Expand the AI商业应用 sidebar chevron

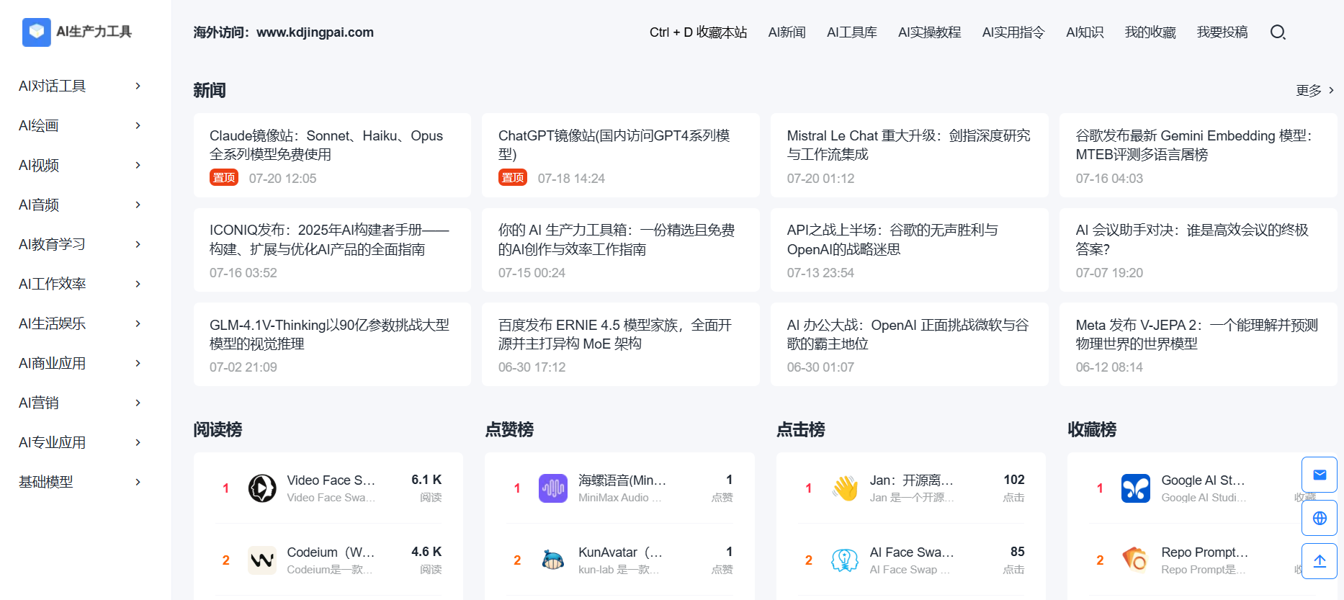(x=138, y=364)
